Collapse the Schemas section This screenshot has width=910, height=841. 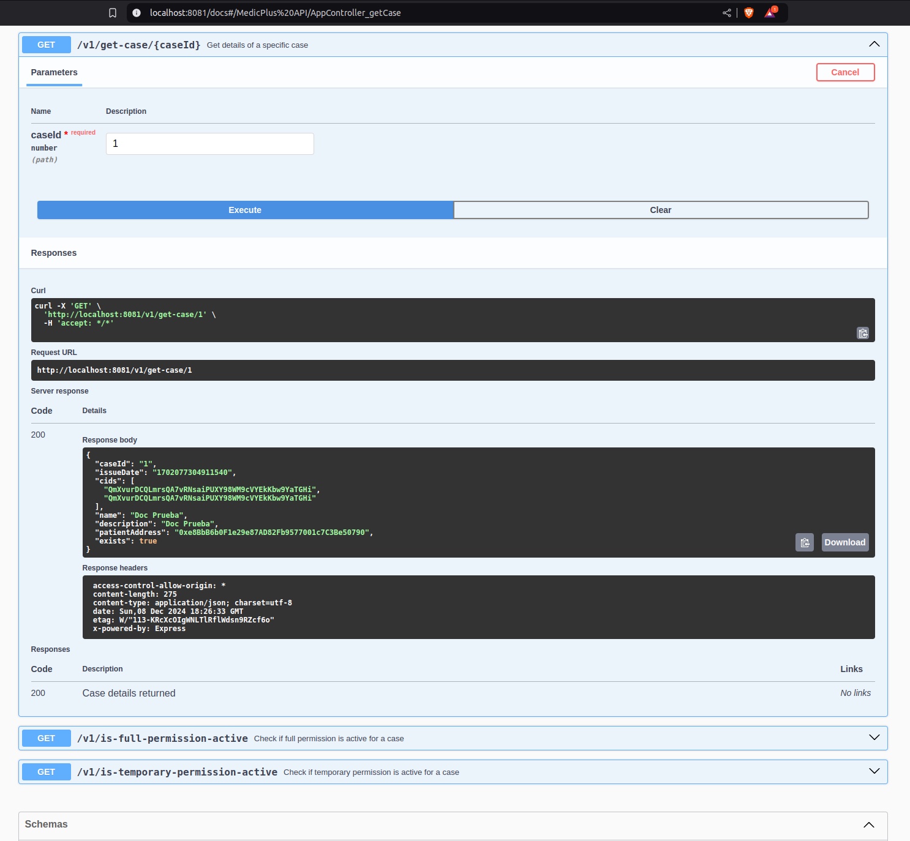869,825
